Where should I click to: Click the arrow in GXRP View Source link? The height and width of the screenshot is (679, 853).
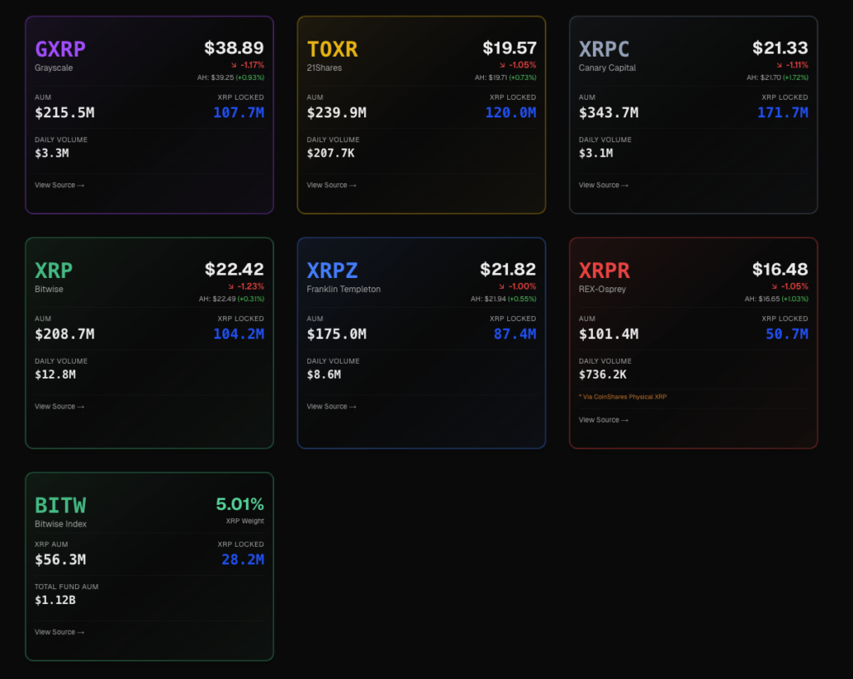coord(80,185)
